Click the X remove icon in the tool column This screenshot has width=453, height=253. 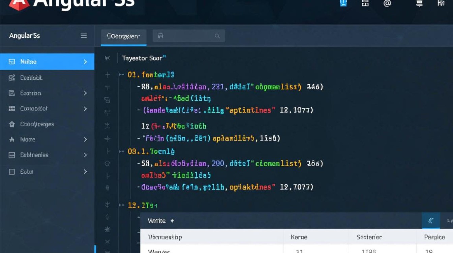pos(107,242)
